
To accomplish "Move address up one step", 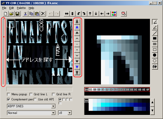I will tap(77, 39).
